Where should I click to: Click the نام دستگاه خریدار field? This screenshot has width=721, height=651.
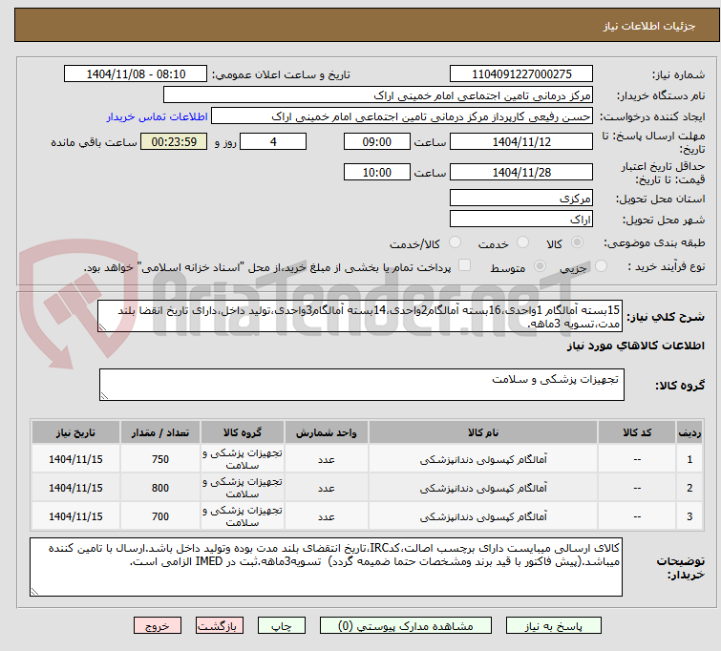tap(378, 95)
